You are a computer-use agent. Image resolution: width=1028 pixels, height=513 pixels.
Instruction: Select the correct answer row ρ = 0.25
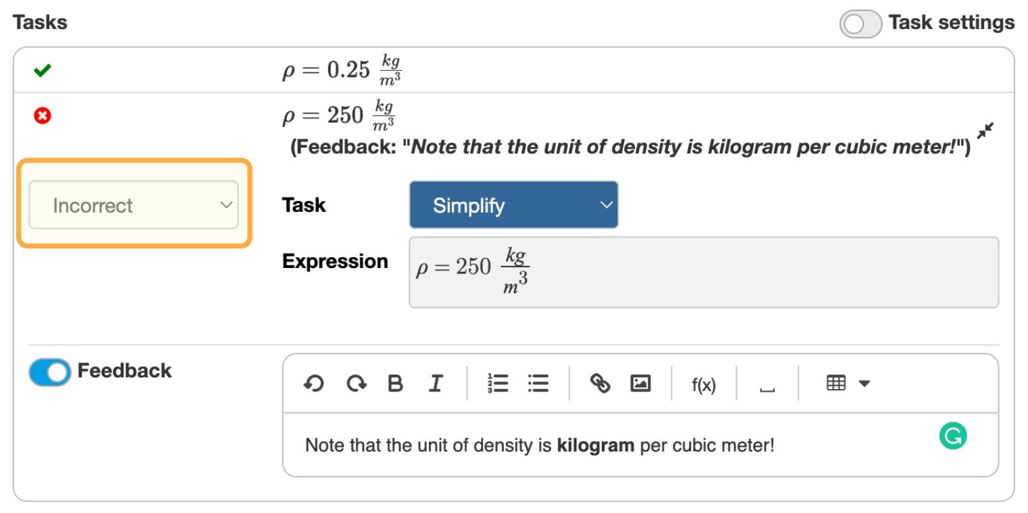tap(343, 71)
